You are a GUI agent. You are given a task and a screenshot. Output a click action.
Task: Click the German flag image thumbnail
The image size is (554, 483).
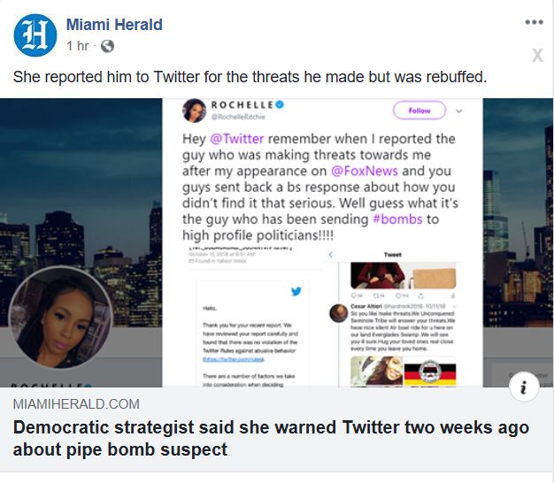click(x=429, y=372)
